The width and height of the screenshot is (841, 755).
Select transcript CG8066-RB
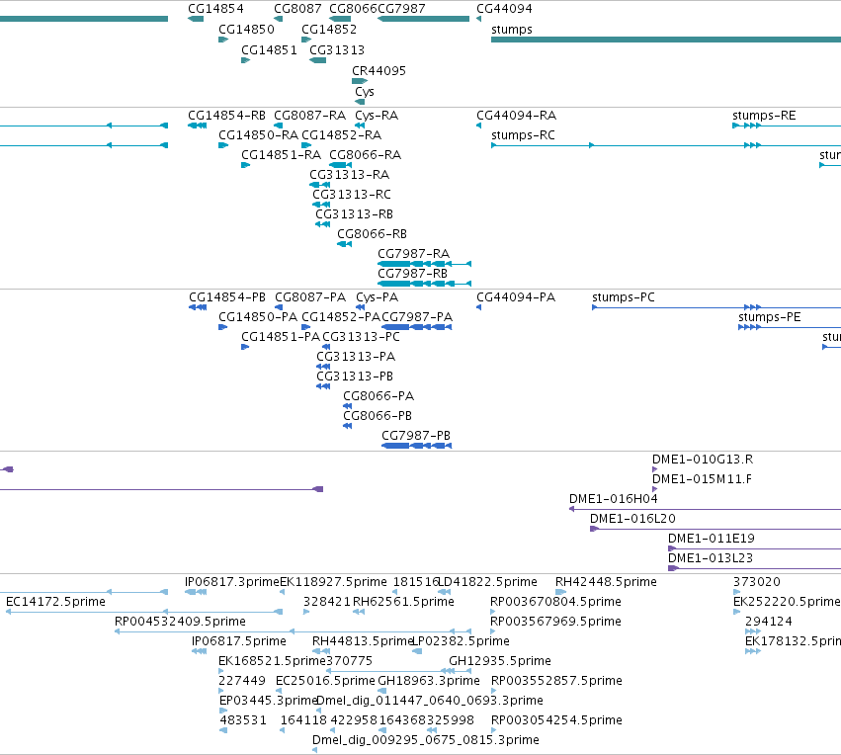pos(372,234)
